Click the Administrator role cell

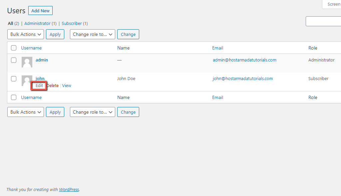pos(321,60)
